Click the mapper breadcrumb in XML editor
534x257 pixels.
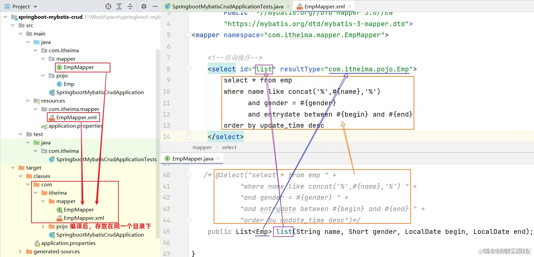202,147
